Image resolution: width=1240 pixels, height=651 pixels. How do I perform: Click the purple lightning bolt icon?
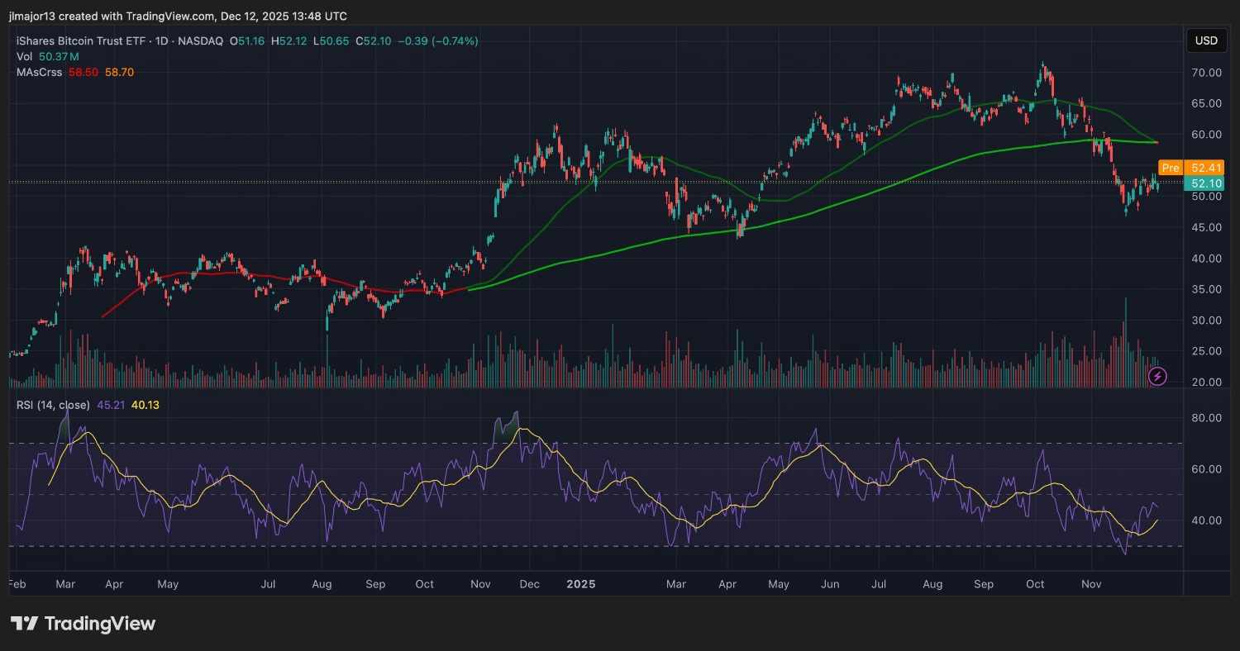point(1158,377)
